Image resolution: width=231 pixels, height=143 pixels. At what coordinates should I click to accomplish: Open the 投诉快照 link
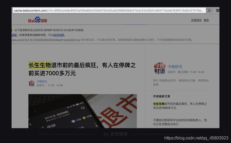tap(59, 35)
